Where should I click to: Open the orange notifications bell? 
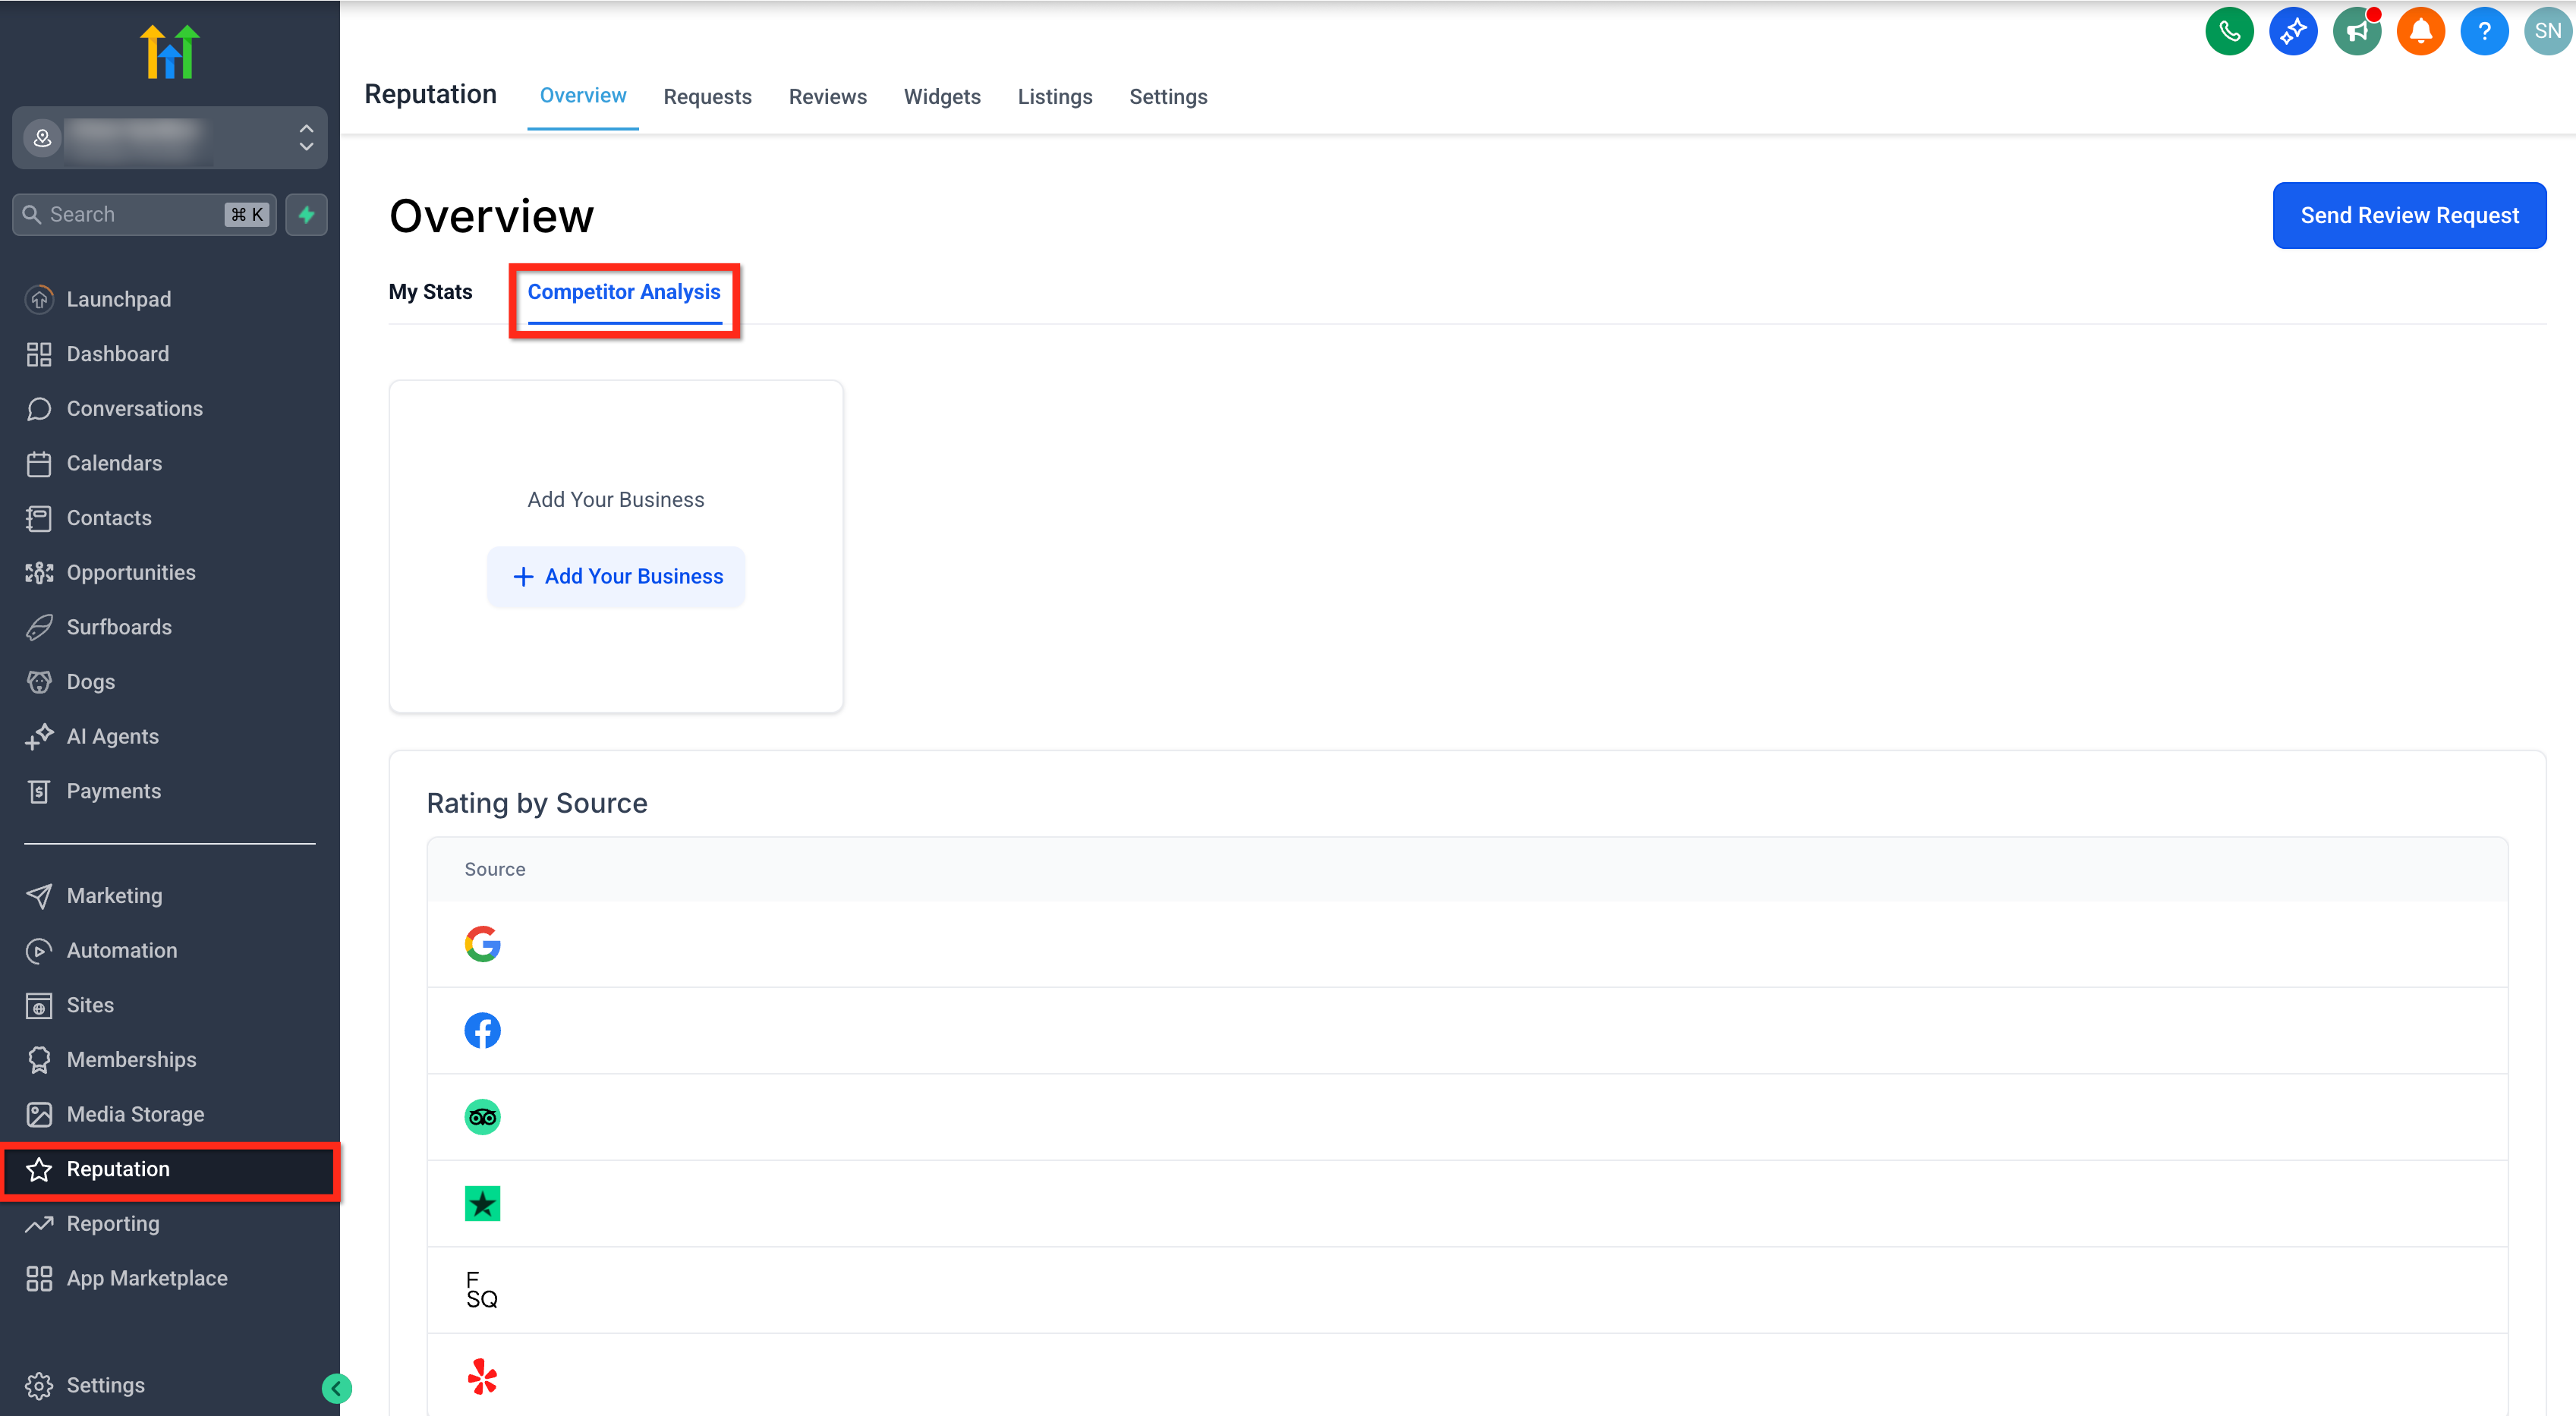pyautogui.click(x=2420, y=31)
